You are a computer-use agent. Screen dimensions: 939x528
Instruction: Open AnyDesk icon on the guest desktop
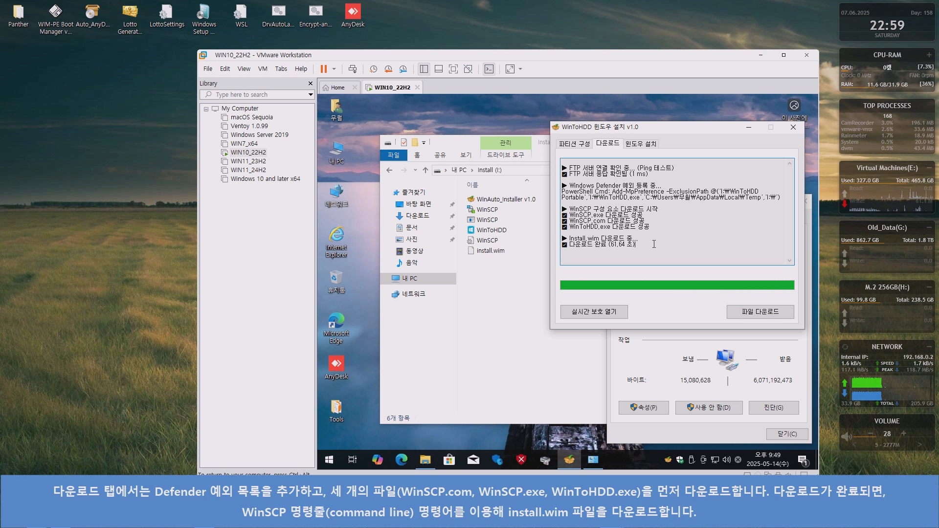click(x=336, y=368)
